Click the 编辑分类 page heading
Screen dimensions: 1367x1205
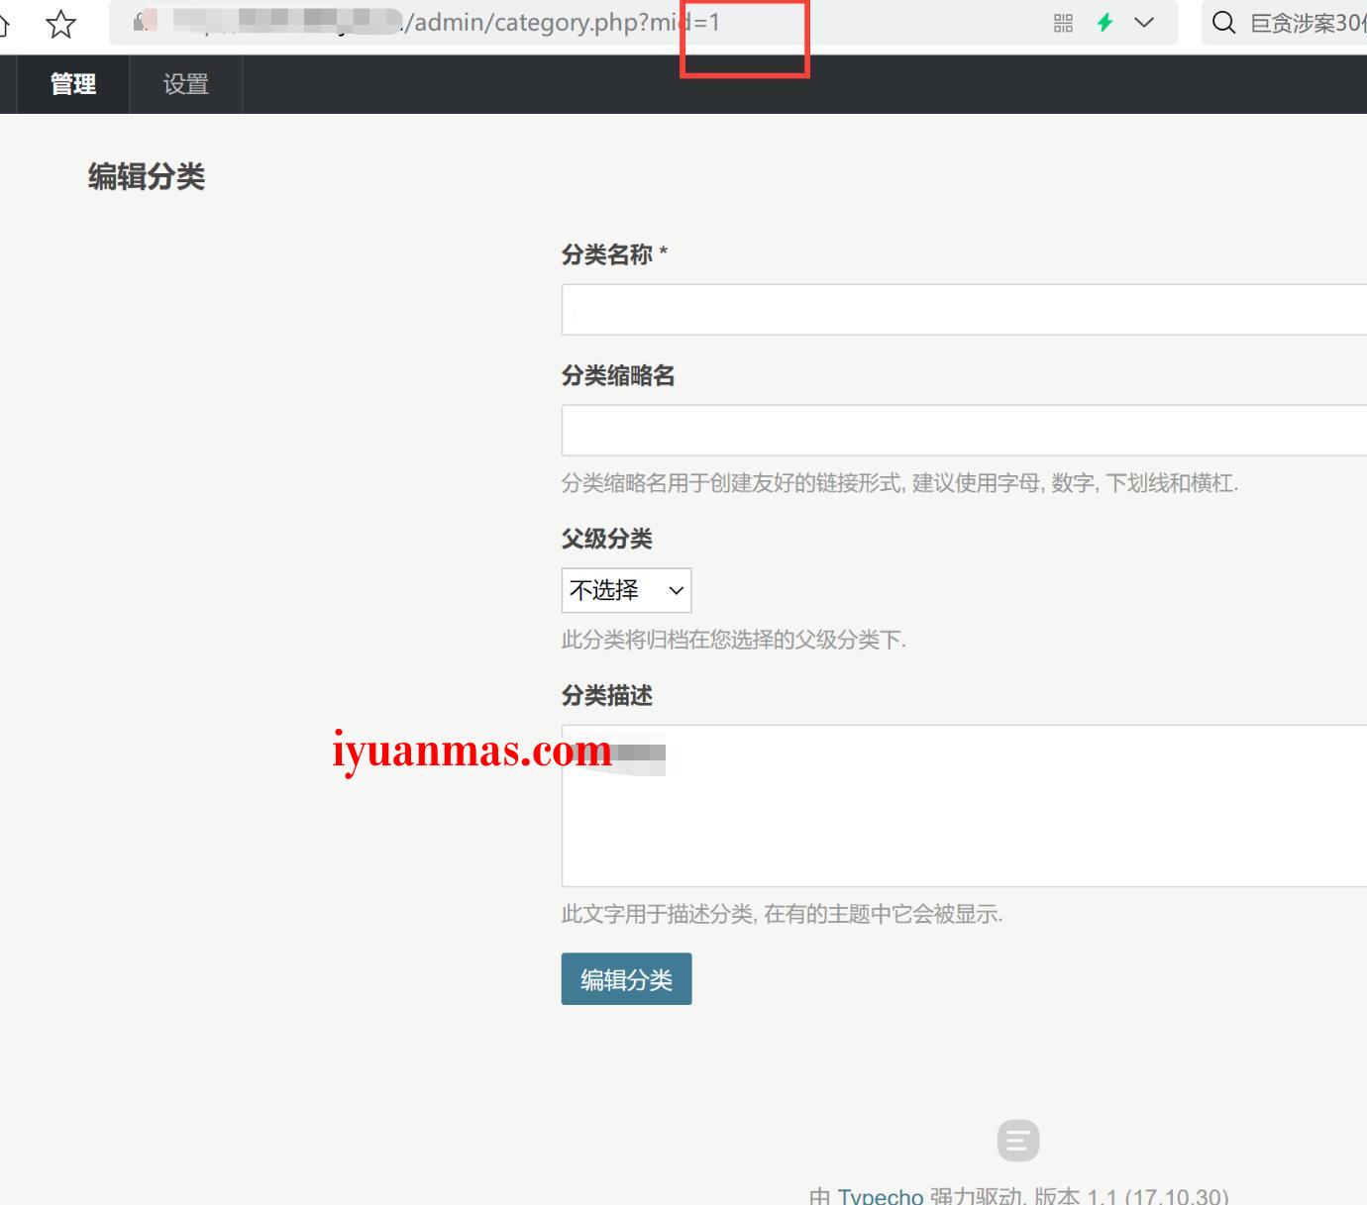[147, 177]
